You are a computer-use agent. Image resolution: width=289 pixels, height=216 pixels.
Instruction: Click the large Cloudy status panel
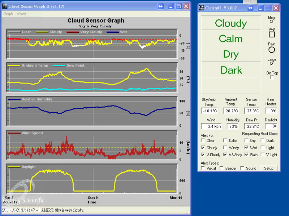(x=230, y=23)
